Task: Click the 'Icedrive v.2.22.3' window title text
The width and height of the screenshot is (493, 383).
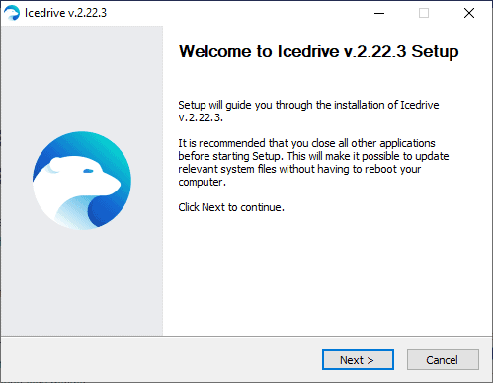Action: [x=65, y=13]
